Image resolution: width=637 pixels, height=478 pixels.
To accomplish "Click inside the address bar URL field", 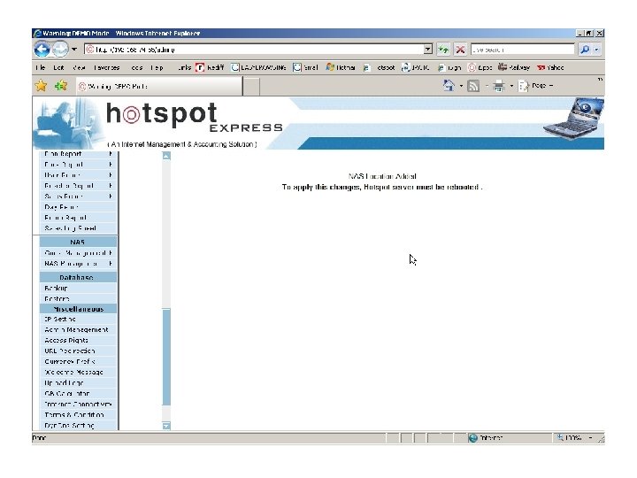I will [x=254, y=50].
